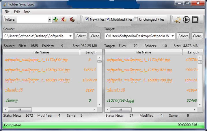The width and height of the screenshot is (207, 131).
Task: Click the source list scroll left arrow
Action: (x=5, y=109)
